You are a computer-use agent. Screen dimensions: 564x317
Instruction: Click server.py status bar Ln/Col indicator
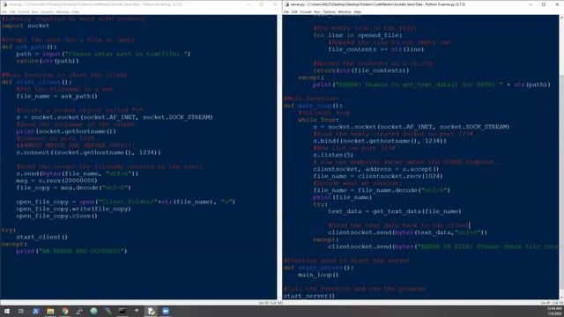[552, 303]
